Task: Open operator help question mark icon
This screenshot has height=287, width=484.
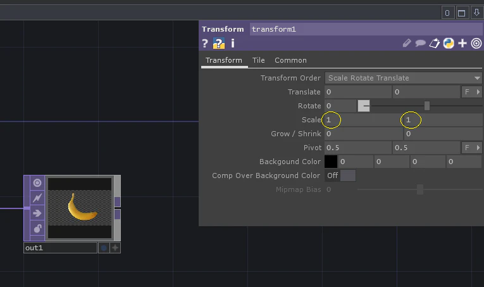Action: (x=204, y=43)
